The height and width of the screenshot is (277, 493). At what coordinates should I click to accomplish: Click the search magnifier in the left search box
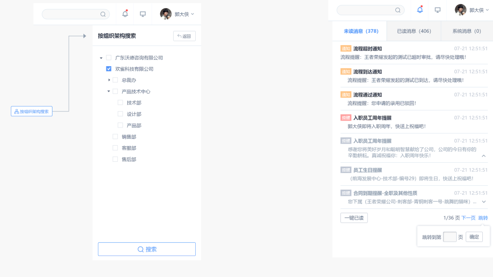coord(103,14)
